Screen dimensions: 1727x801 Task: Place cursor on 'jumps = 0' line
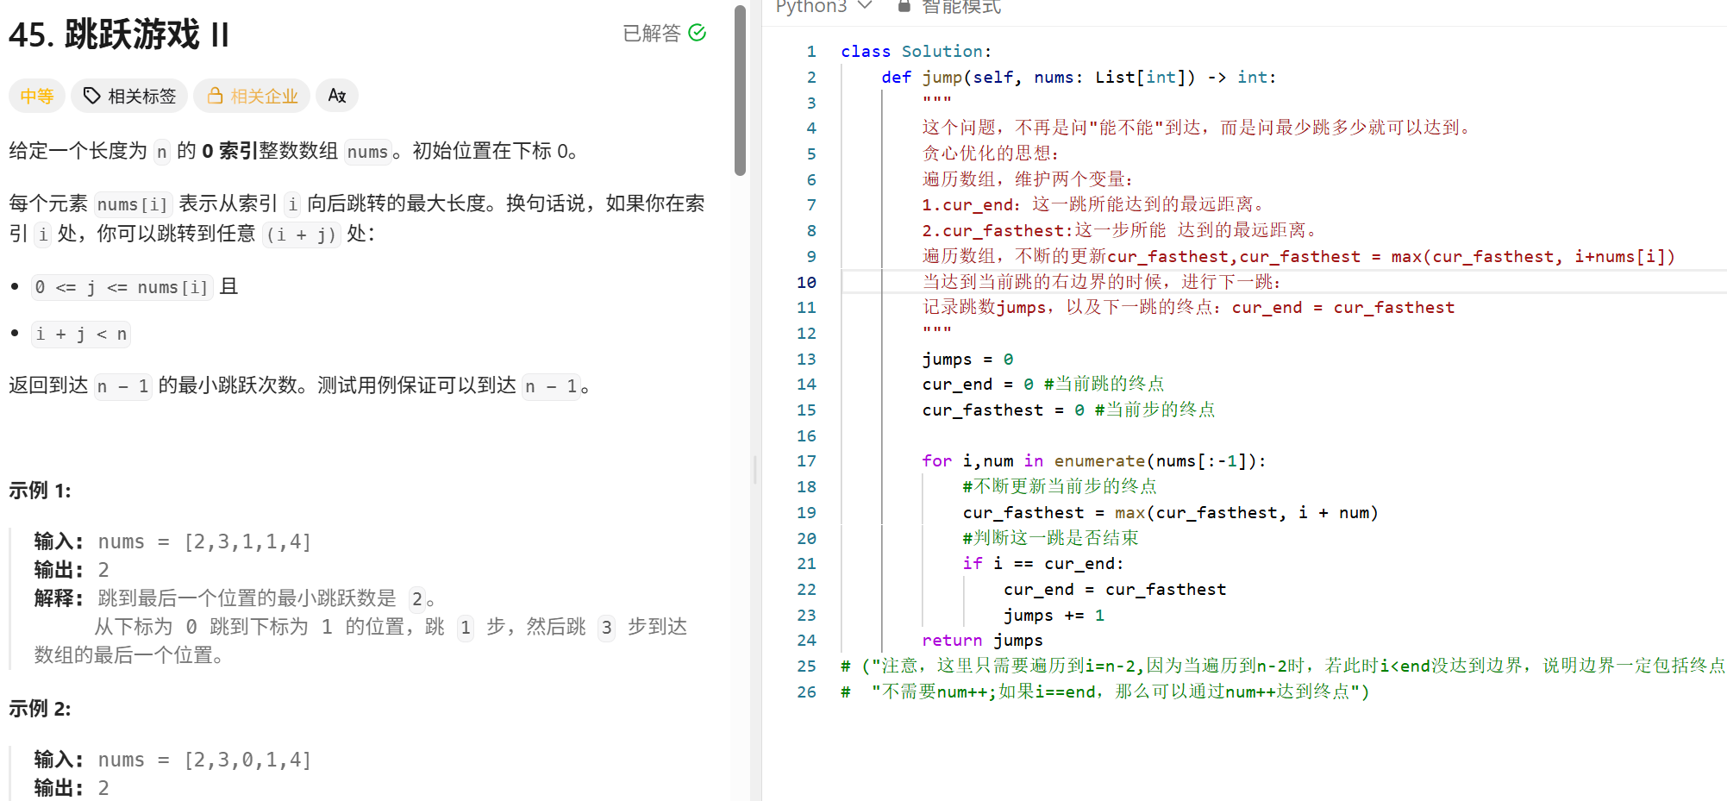(x=967, y=359)
